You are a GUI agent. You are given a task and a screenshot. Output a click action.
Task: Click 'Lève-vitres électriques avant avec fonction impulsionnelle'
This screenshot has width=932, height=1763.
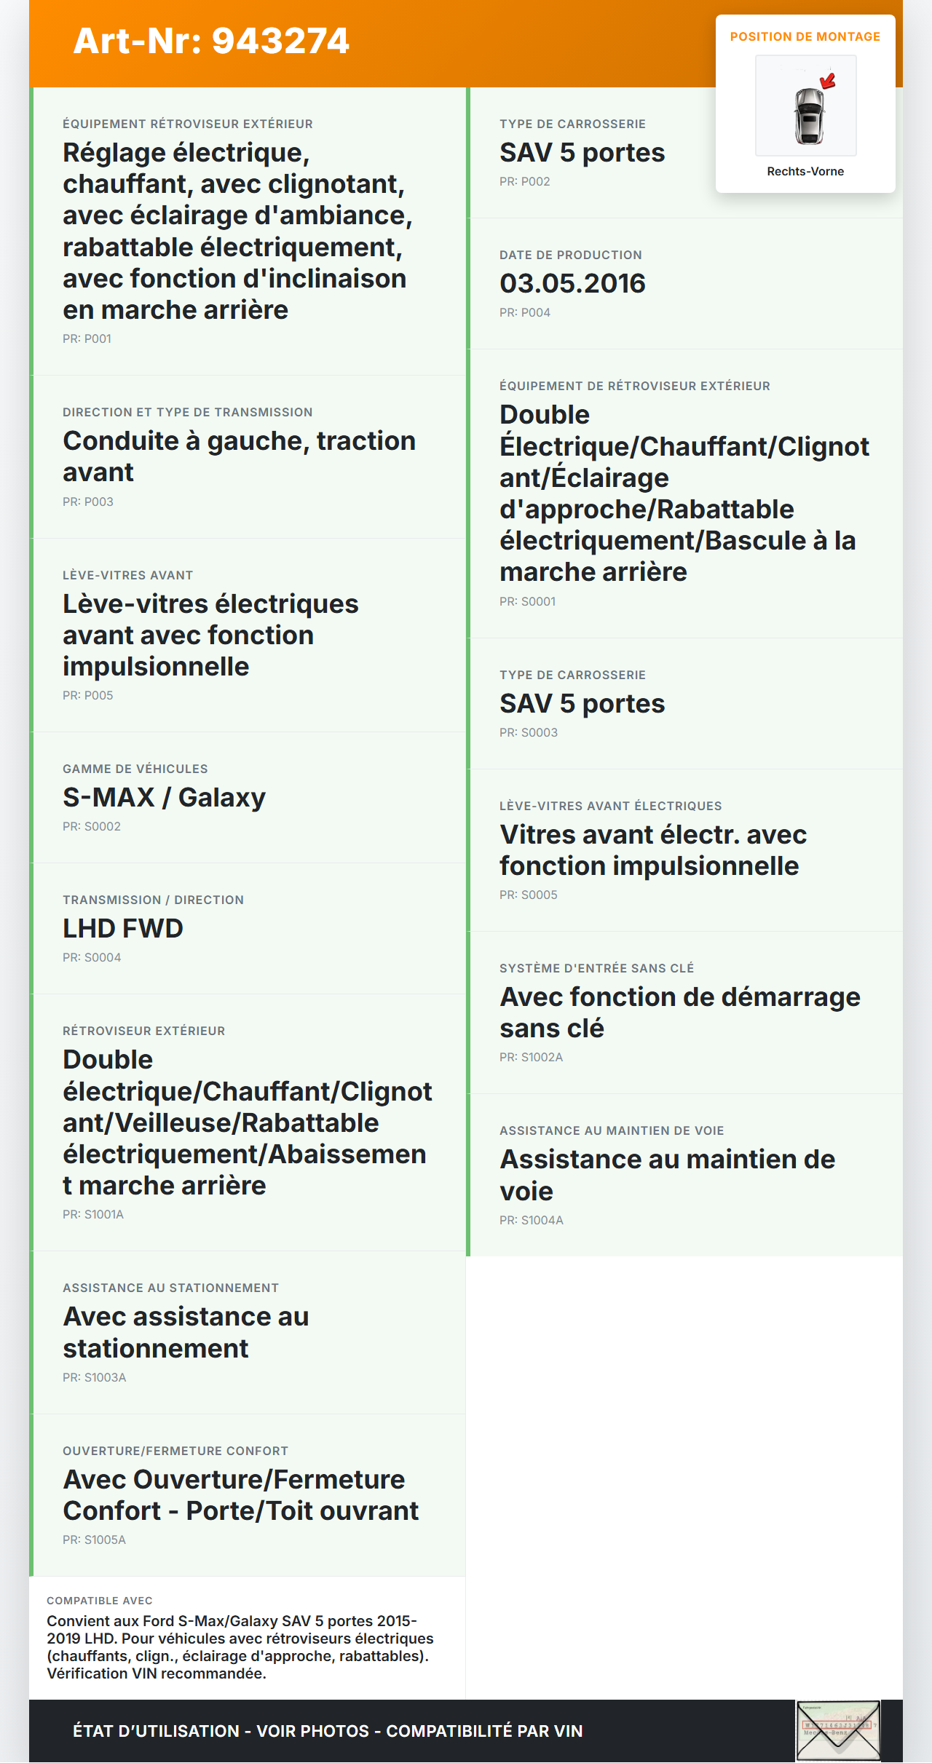pyautogui.click(x=210, y=635)
